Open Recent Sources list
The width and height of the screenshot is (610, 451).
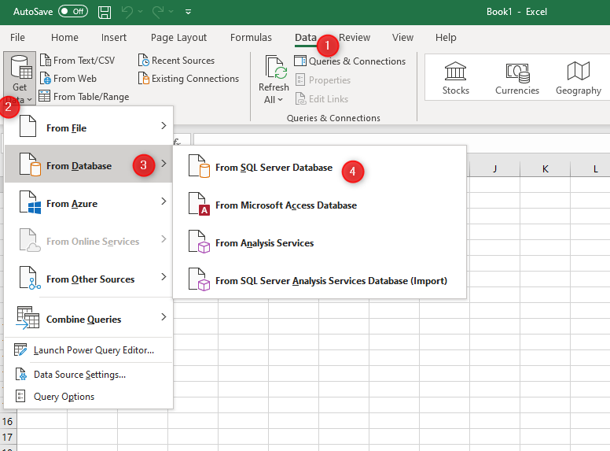tap(176, 61)
